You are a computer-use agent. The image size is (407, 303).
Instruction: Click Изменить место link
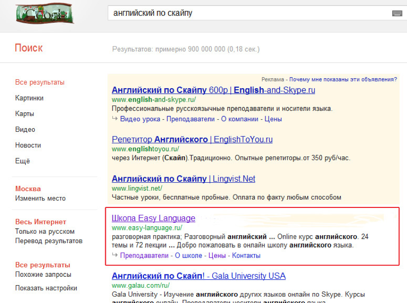click(x=40, y=199)
